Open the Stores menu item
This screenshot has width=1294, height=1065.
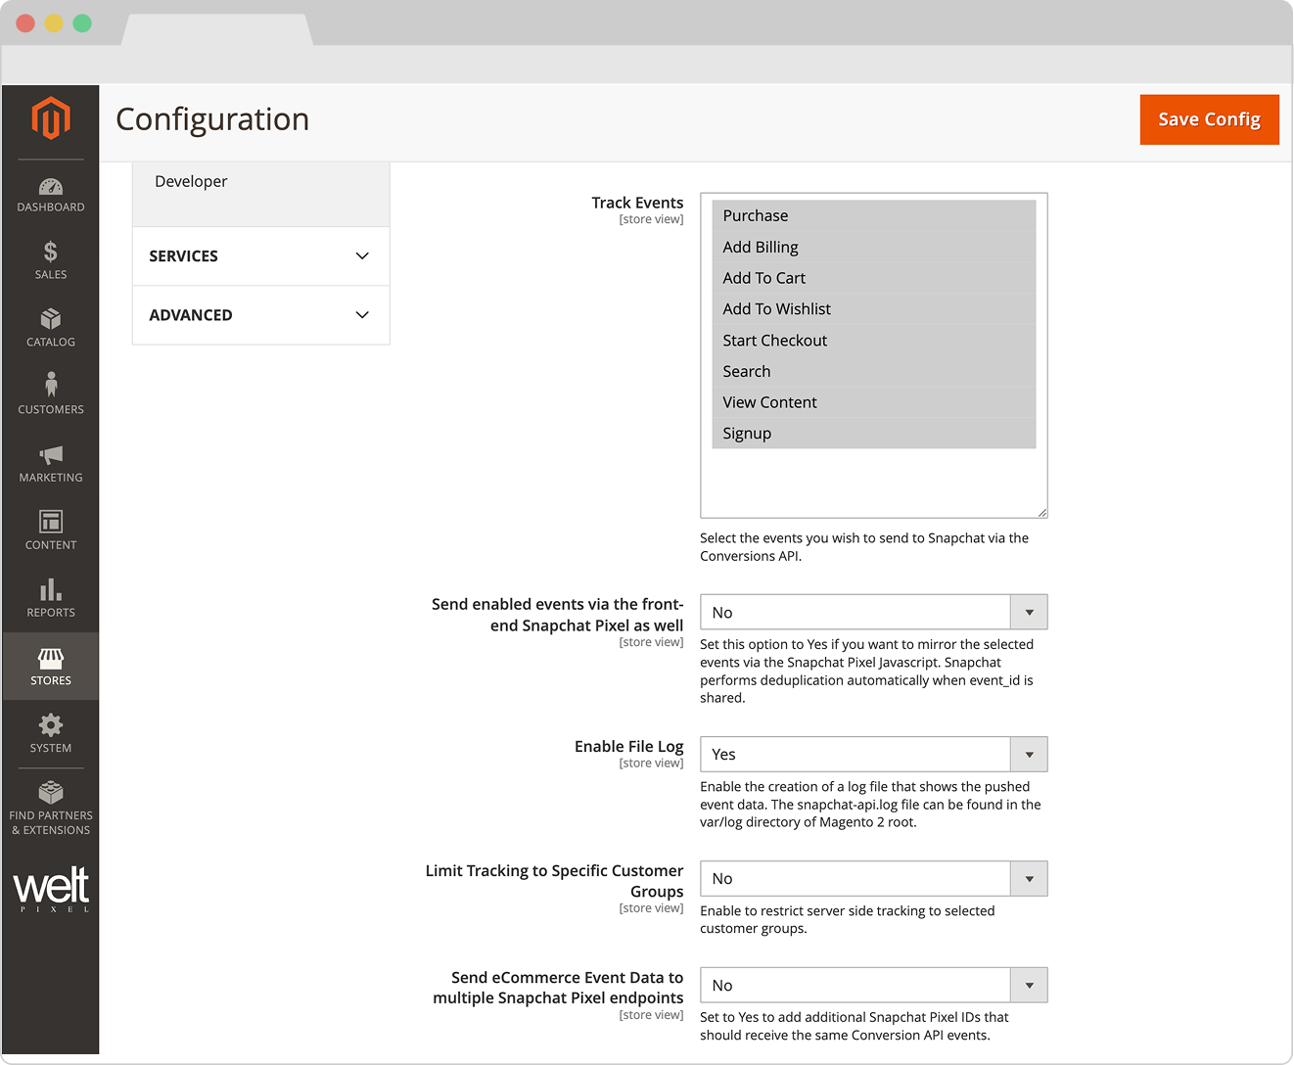pyautogui.click(x=51, y=667)
